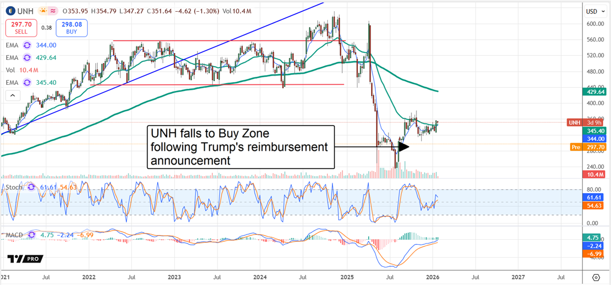This screenshot has height=285, width=611.
Task: Click the red 10.4M volume axis label
Action: coord(595,174)
